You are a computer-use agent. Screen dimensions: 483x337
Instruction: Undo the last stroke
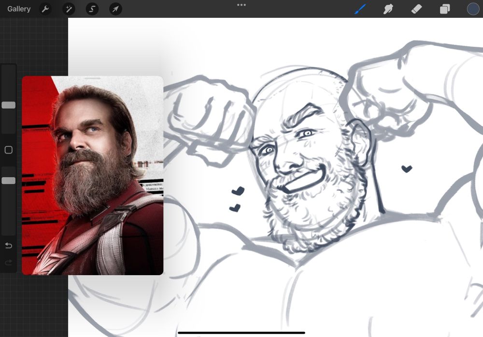pyautogui.click(x=9, y=246)
